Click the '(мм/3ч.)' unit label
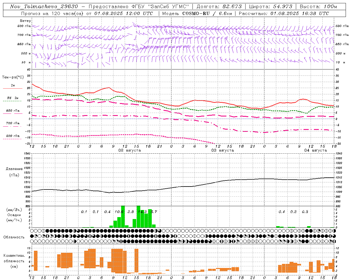Image resolution: width=350 pixels, height=280 pixels. pyautogui.click(x=14, y=210)
